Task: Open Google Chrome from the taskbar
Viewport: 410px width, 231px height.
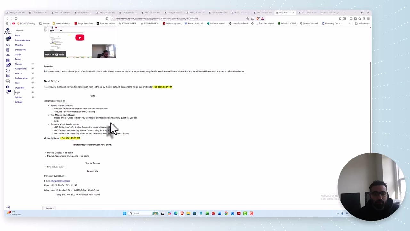Action: [226, 213]
